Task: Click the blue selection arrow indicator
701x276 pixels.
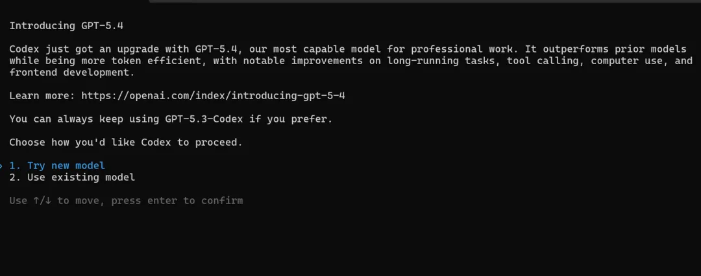Action: (x=2, y=166)
